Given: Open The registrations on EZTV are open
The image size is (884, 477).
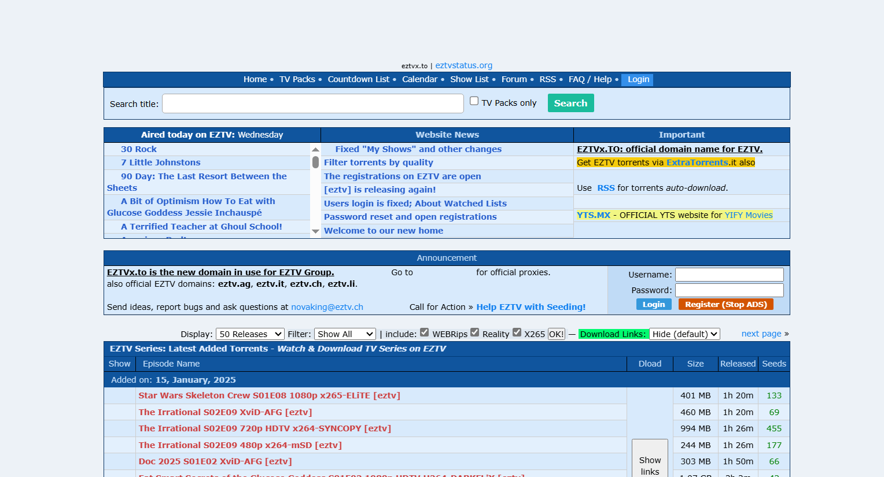Looking at the screenshot, I should (402, 176).
